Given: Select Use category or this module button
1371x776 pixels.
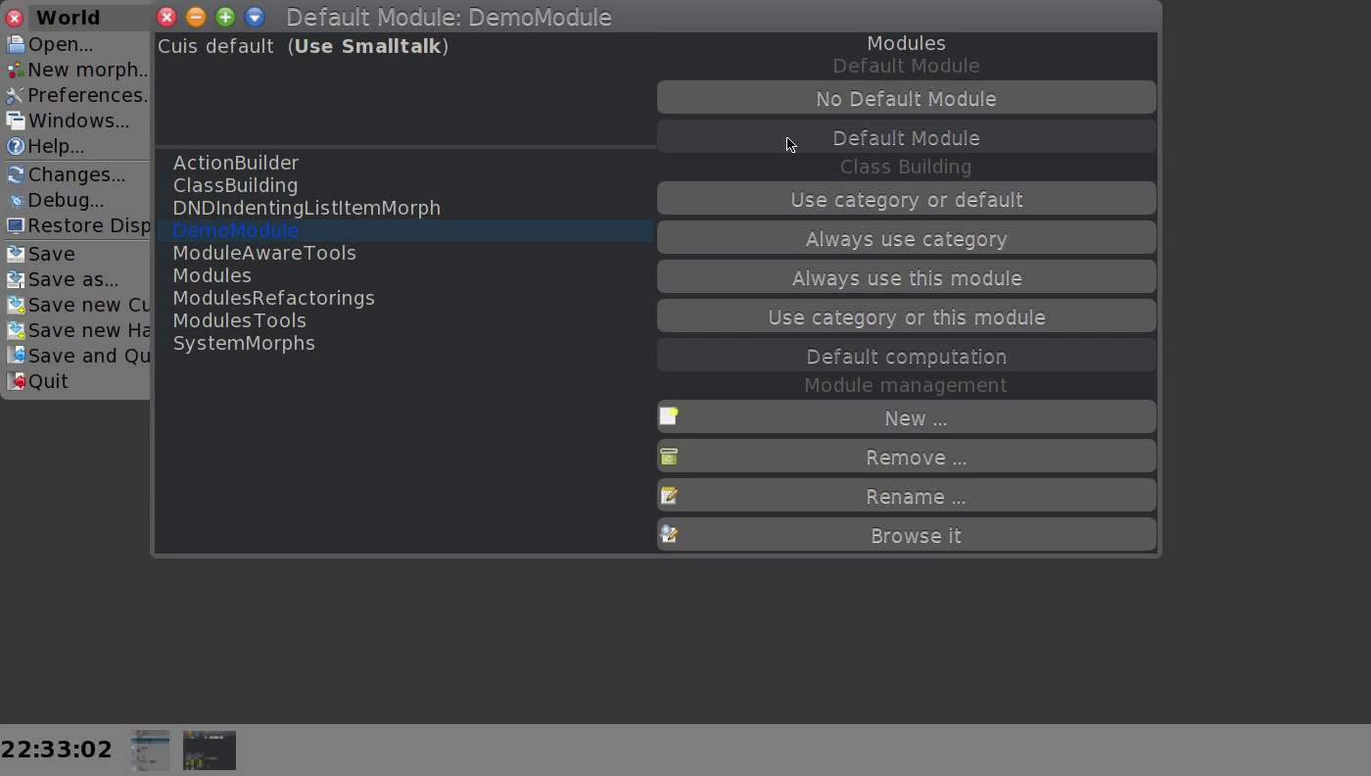Looking at the screenshot, I should pos(906,316).
